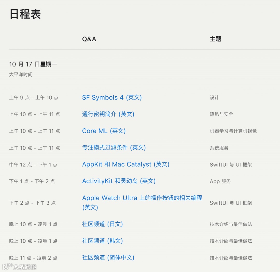Screen dimensions: 280x272
Task: Click the 太平洋时间 timezone label
Action: 21,75
